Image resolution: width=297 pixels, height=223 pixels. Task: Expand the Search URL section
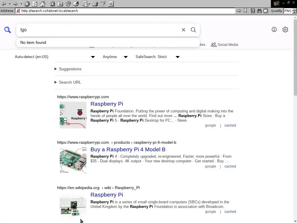pyautogui.click(x=68, y=82)
